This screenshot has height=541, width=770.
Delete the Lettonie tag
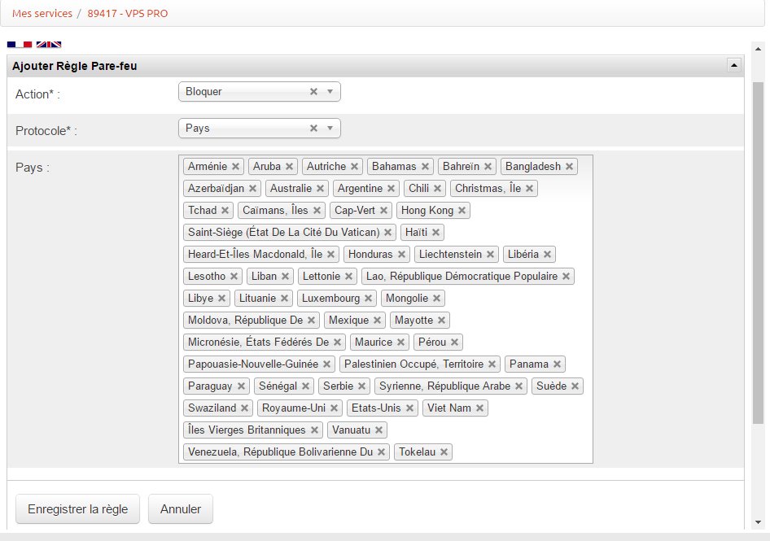point(348,277)
